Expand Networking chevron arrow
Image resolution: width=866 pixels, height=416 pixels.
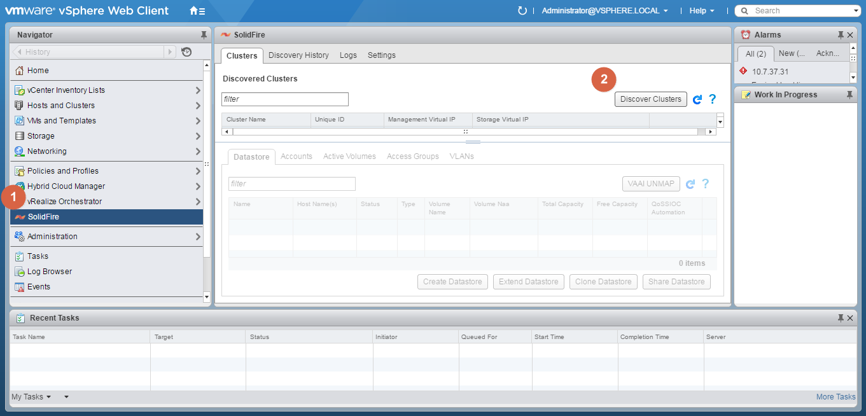pyautogui.click(x=198, y=151)
